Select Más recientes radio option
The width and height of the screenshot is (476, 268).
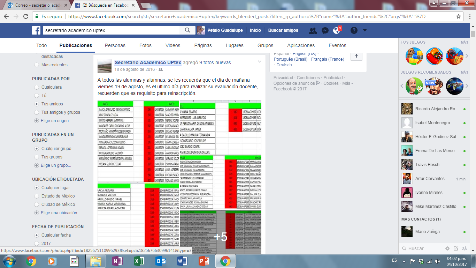click(x=37, y=65)
